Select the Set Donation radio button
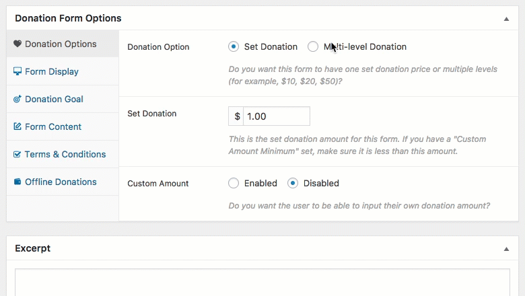Screen dimensions: 525x296 click(x=234, y=47)
